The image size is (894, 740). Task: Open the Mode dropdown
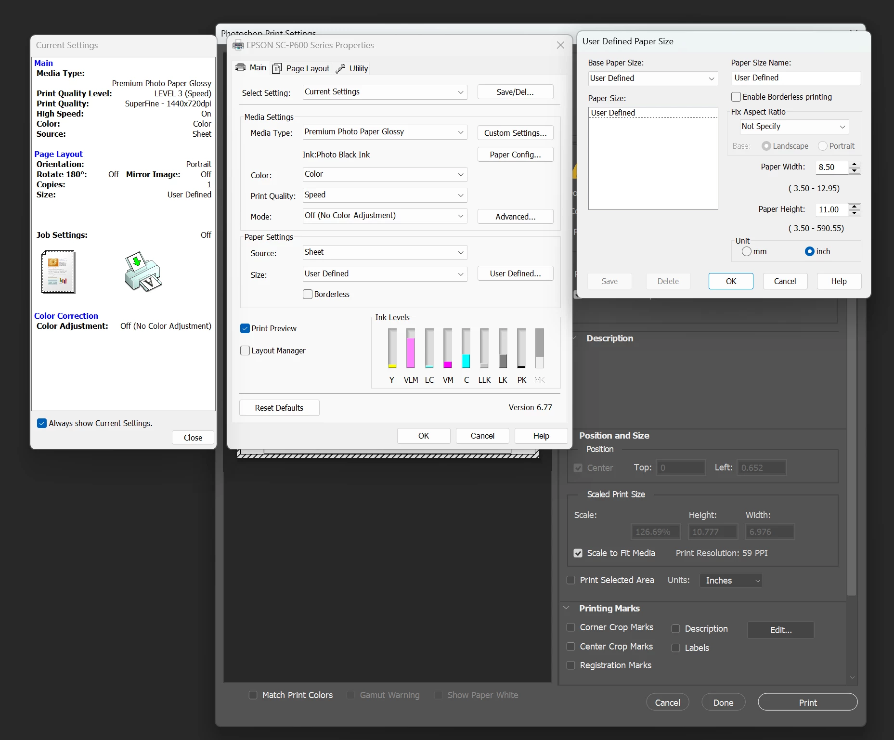tap(385, 216)
